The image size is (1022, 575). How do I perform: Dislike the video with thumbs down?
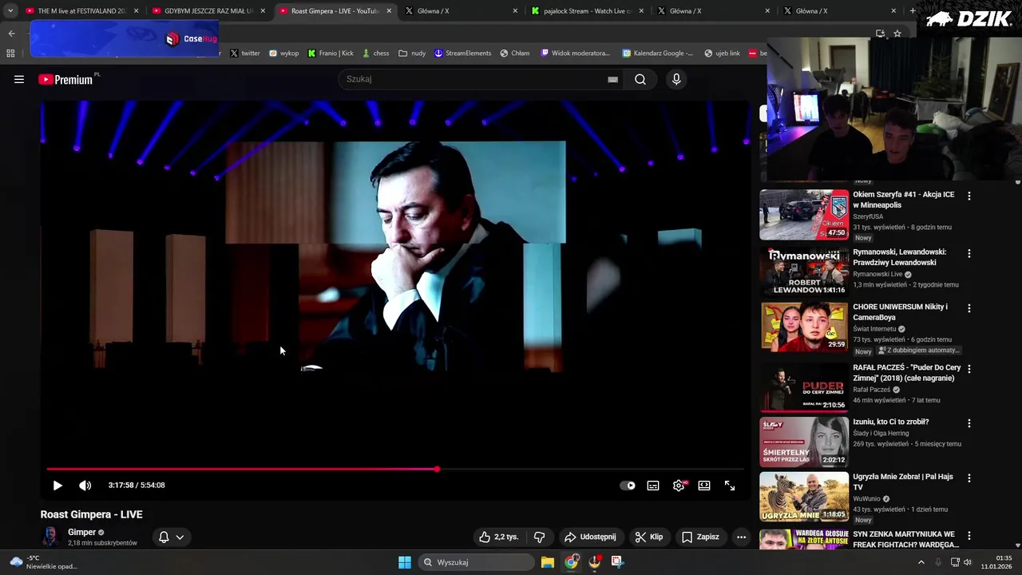(539, 537)
